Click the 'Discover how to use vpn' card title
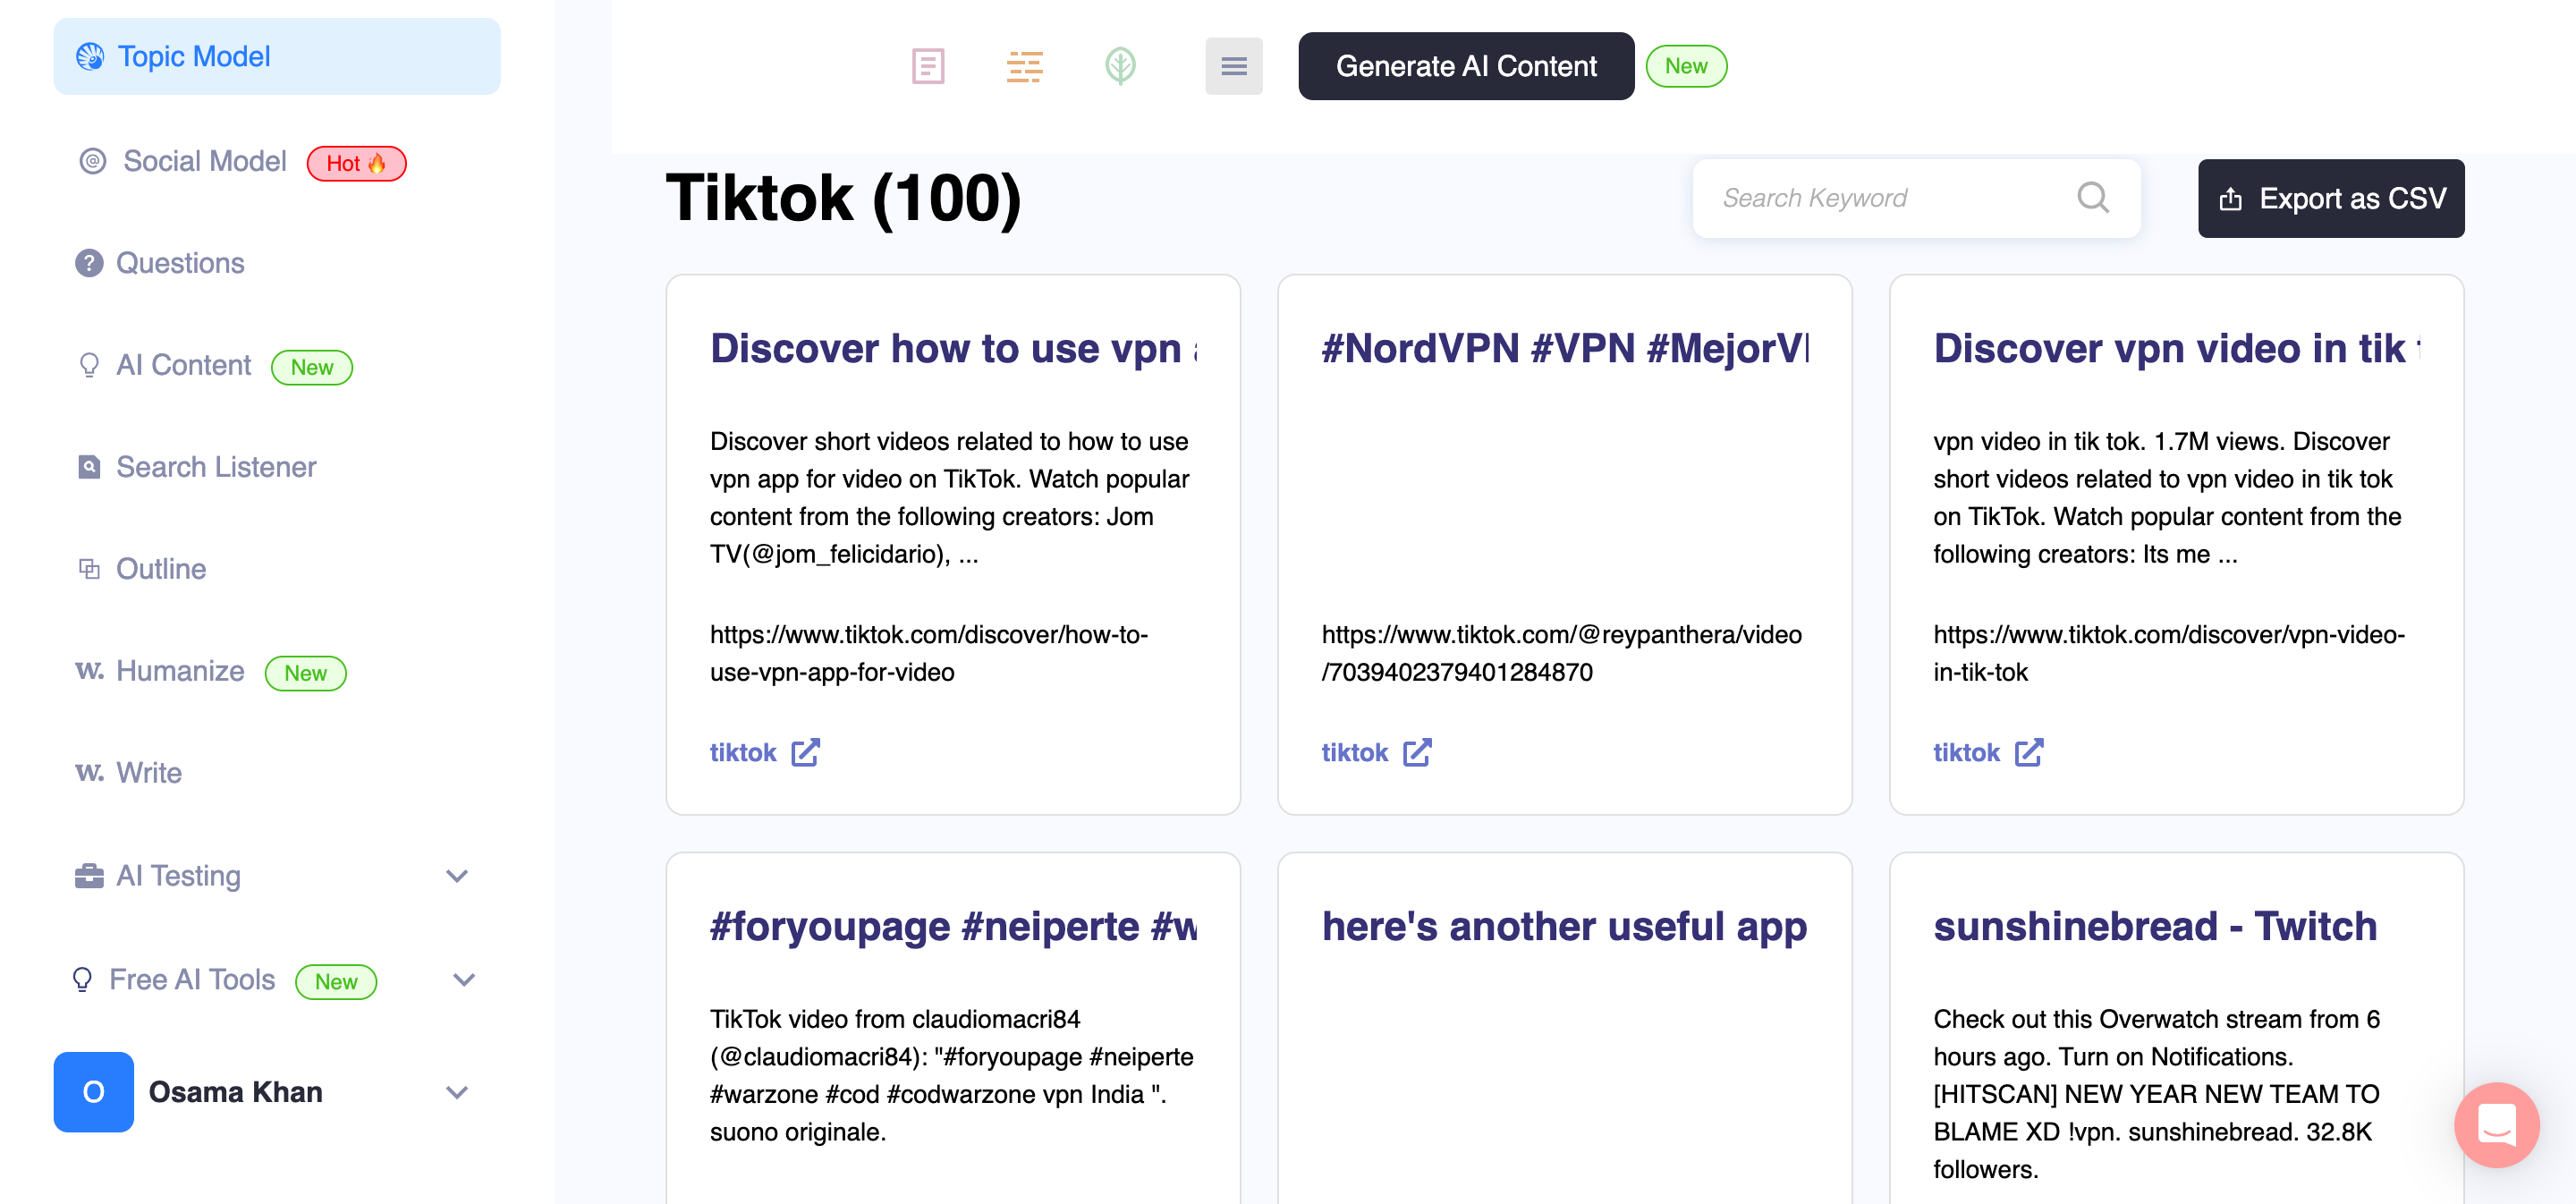Viewport: 2576px width, 1204px height. [953, 348]
